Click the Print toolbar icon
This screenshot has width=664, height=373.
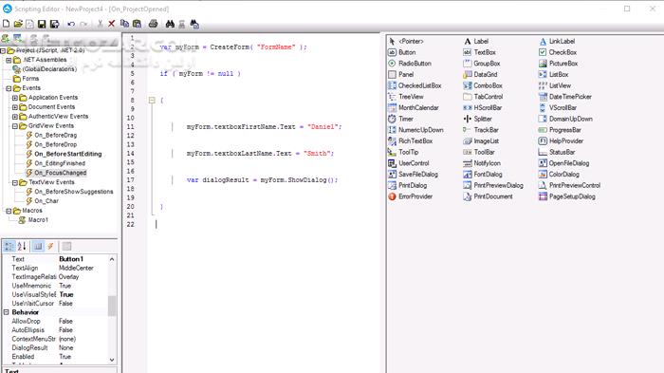pyautogui.click(x=153, y=24)
